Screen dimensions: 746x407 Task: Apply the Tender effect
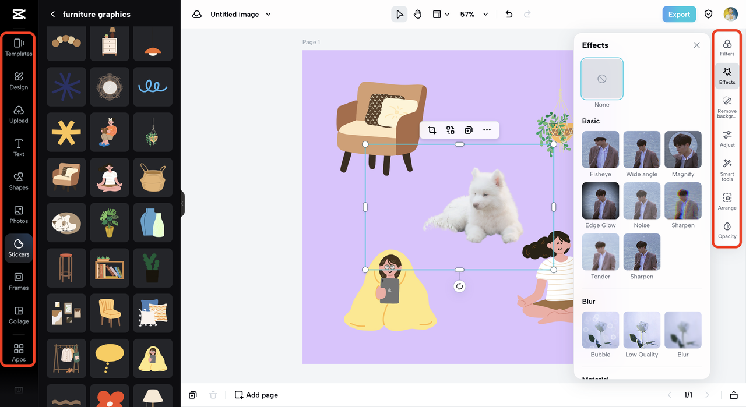[600, 252]
